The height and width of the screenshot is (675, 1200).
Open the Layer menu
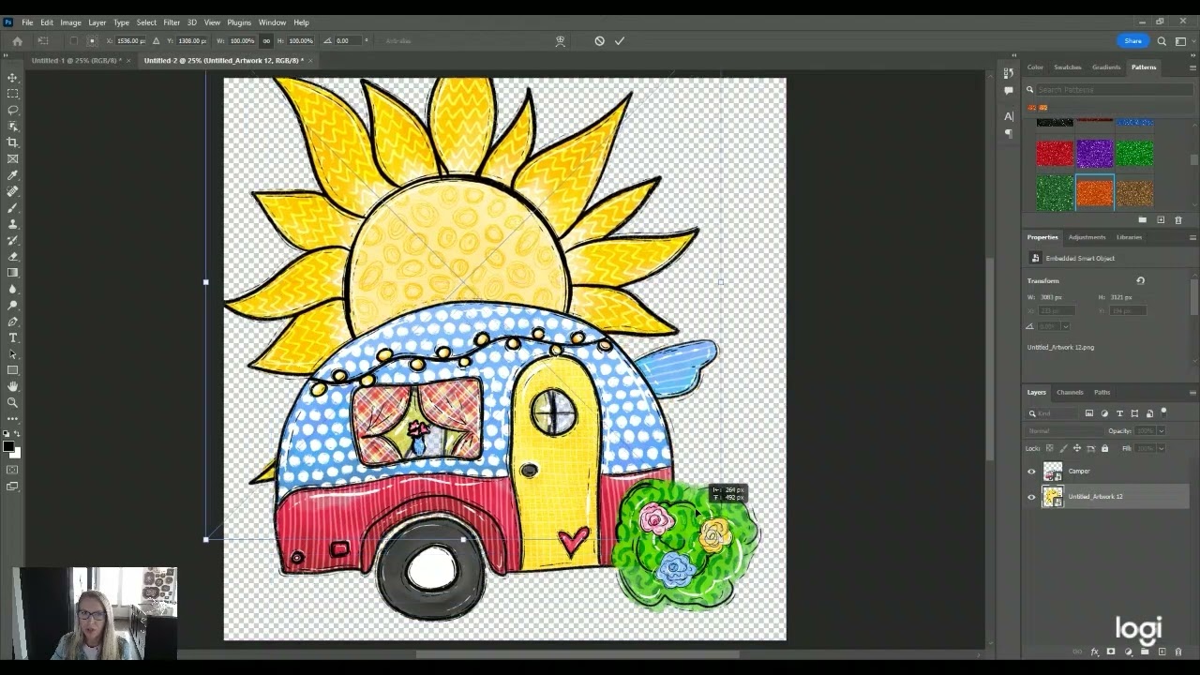[x=97, y=22]
